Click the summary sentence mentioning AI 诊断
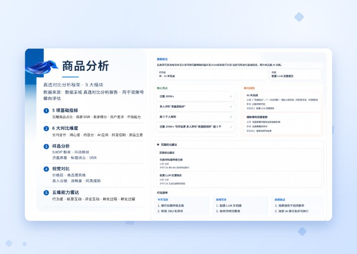 220,65
